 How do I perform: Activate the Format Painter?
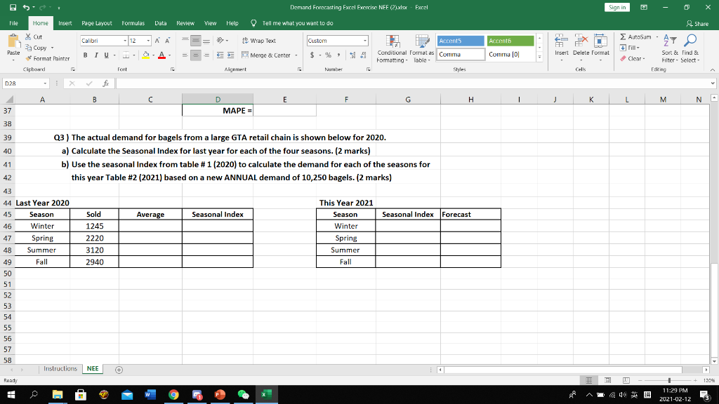49,57
